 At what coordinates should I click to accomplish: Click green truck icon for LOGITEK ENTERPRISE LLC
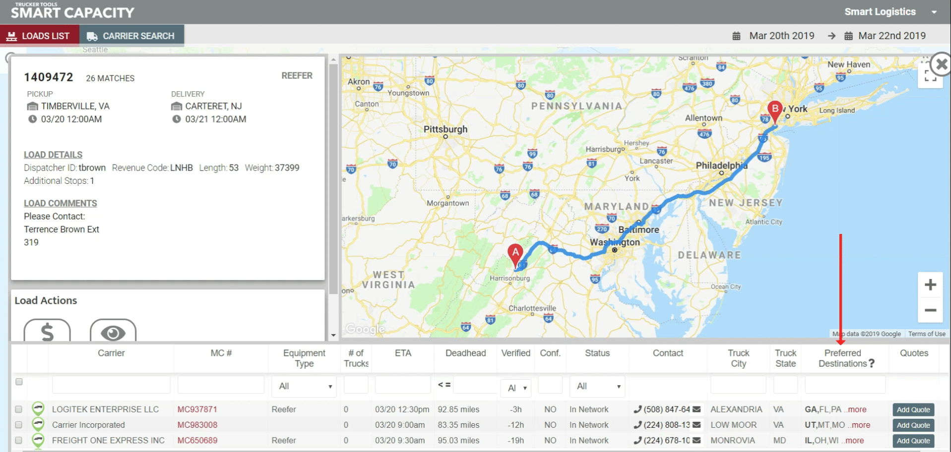pyautogui.click(x=38, y=409)
